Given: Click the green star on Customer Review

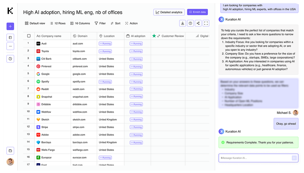Looking at the screenshot, I should point(154,36).
